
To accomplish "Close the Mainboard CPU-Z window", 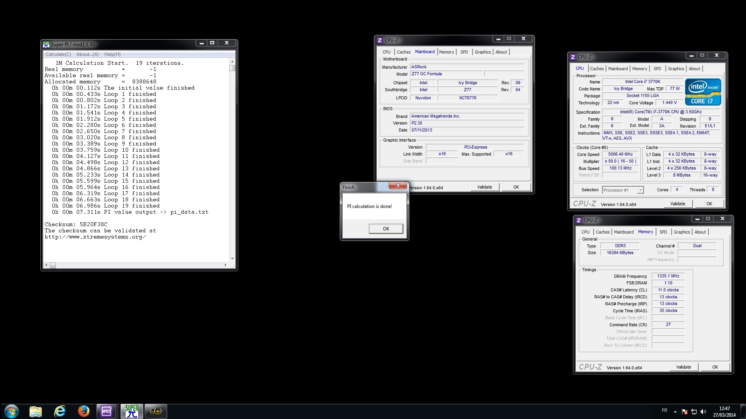I will pyautogui.click(x=523, y=39).
